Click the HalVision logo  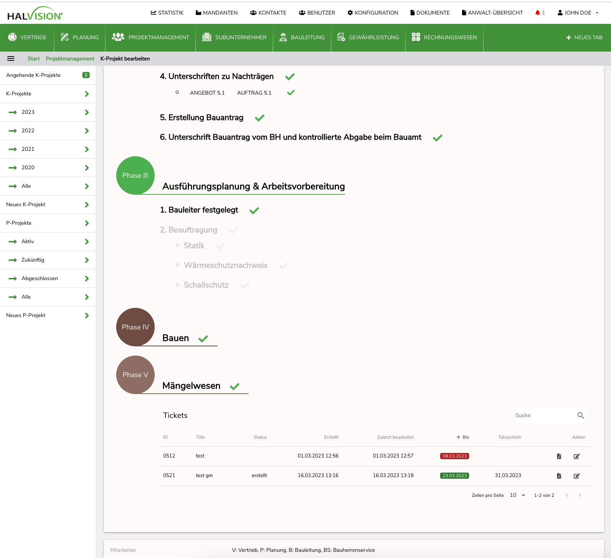pos(35,13)
